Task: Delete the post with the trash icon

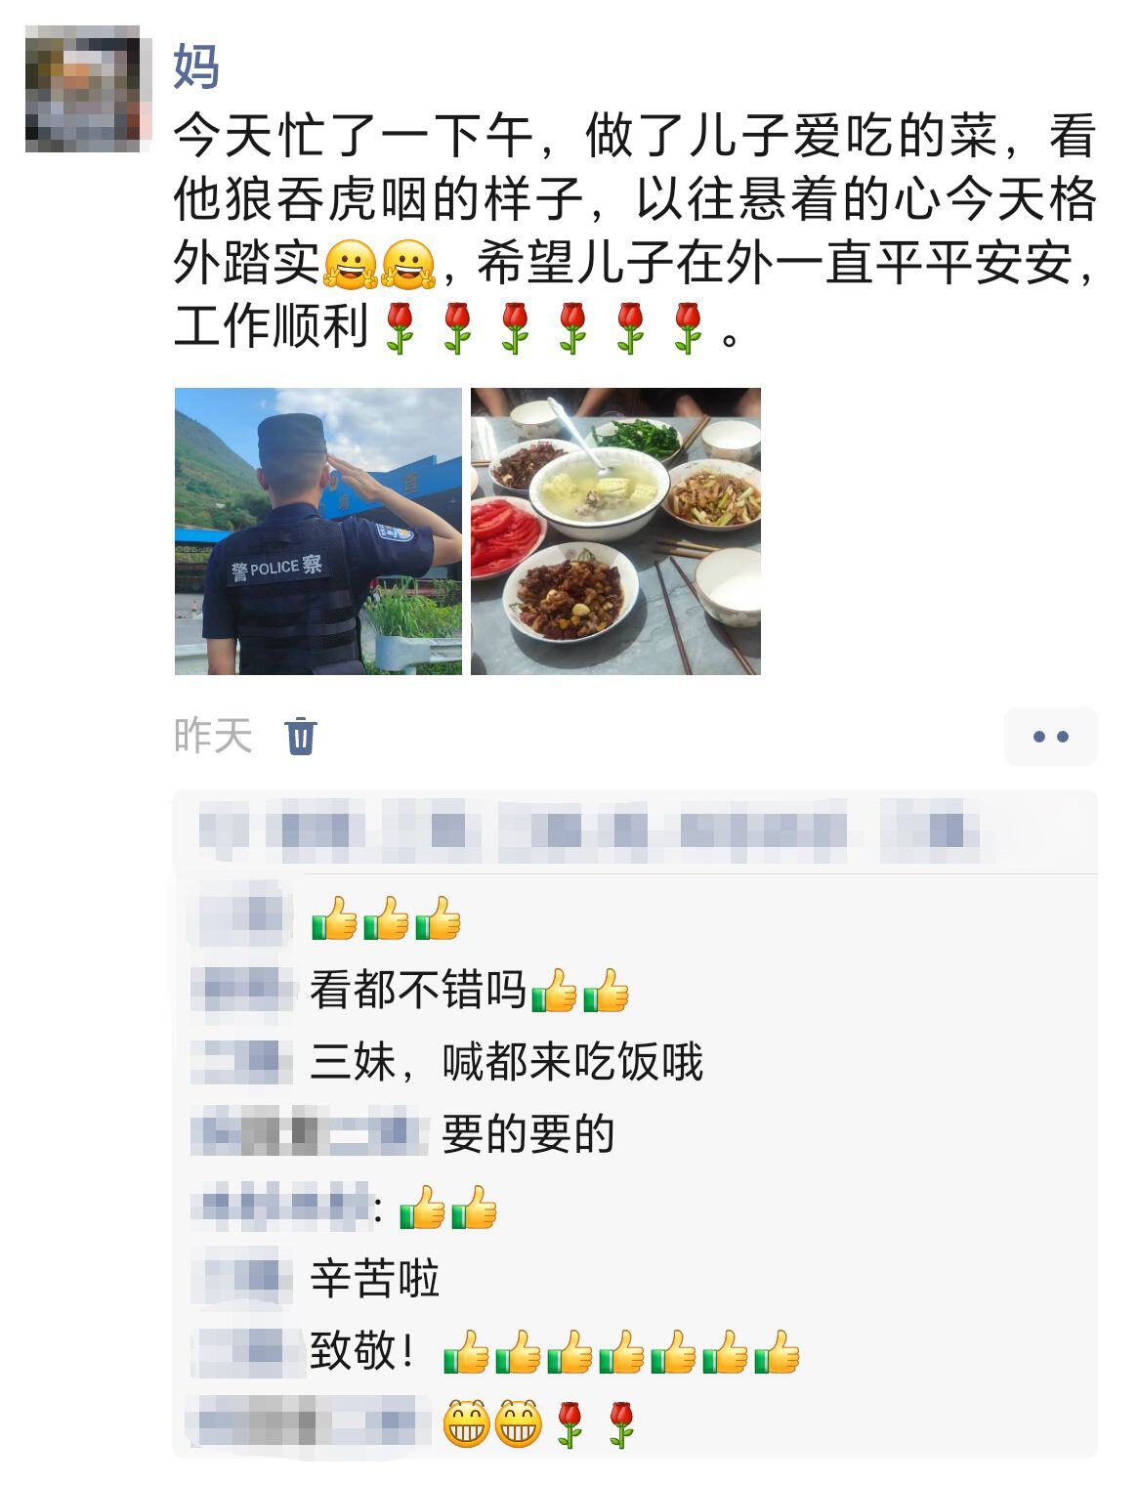Action: coord(301,736)
